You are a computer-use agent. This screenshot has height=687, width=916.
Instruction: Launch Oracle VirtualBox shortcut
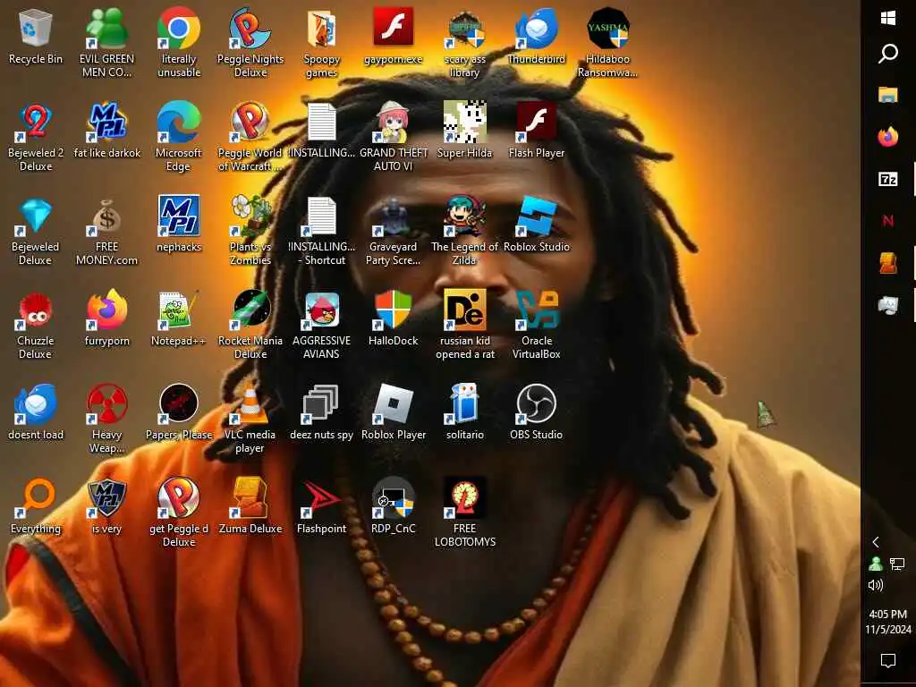pyautogui.click(x=537, y=310)
